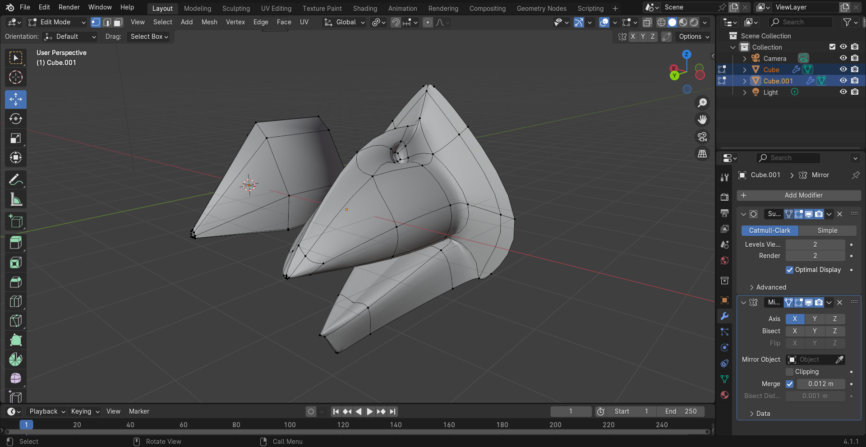Open the Edit Mode dropdown
The height and width of the screenshot is (447, 866).
pos(56,22)
